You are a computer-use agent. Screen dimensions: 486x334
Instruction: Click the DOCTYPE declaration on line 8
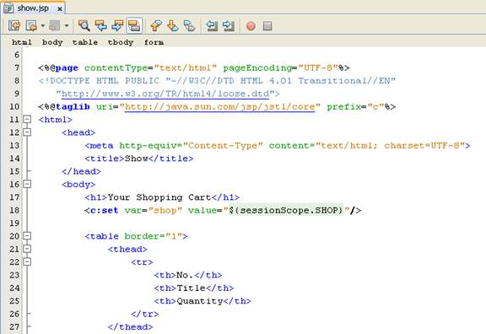[217, 81]
